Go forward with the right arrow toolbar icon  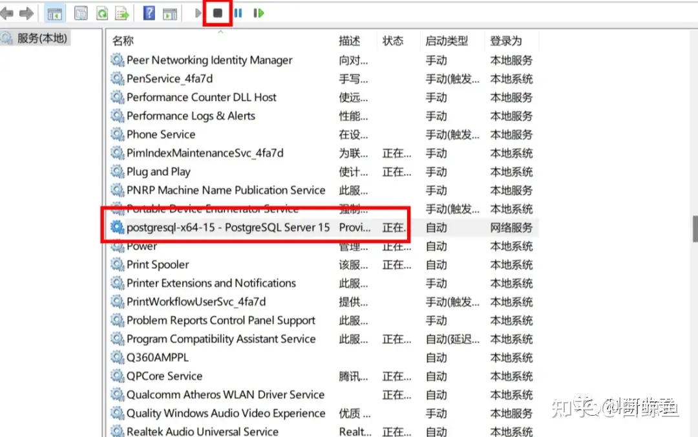pyautogui.click(x=26, y=14)
